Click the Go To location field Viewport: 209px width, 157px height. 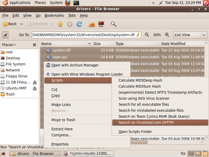point(86,35)
